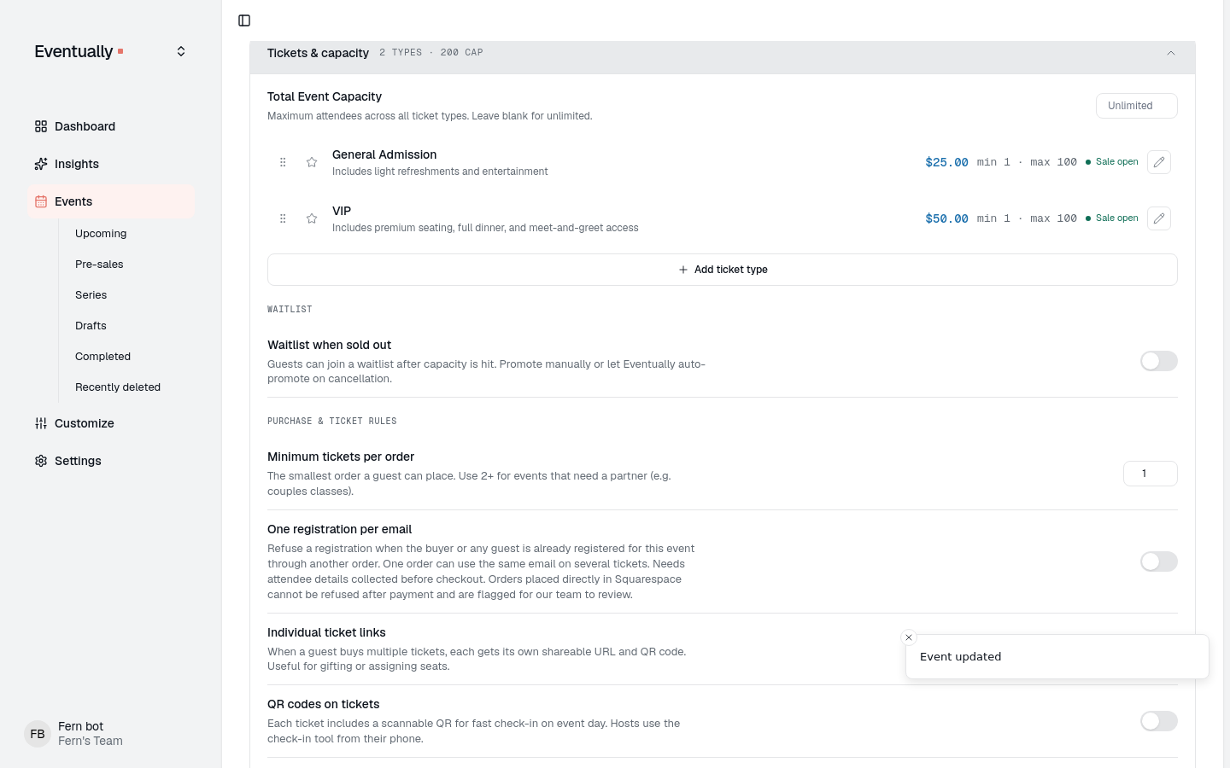1230x768 pixels.
Task: Select the Settings menu label
Action: pyautogui.click(x=78, y=461)
